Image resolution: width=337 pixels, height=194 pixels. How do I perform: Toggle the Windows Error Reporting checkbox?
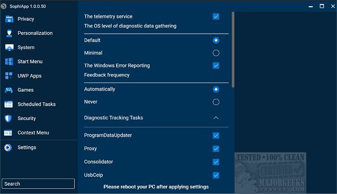216,66
